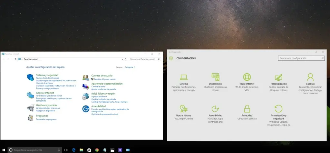
Task: Click the Panel de control breadcrumb
Action: (x=31, y=59)
